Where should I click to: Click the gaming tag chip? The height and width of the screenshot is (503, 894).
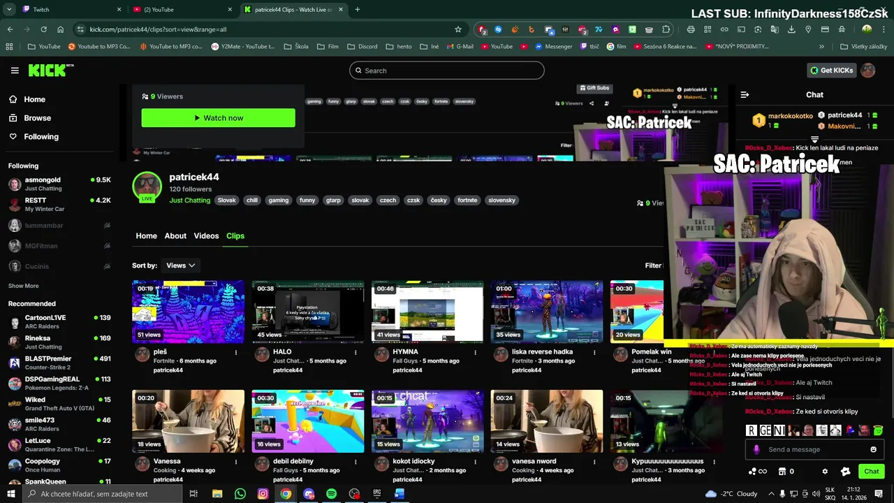278,201
